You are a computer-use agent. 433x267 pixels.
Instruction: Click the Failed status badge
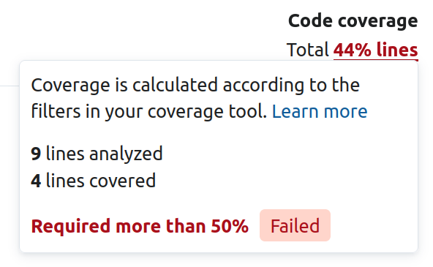[295, 225]
